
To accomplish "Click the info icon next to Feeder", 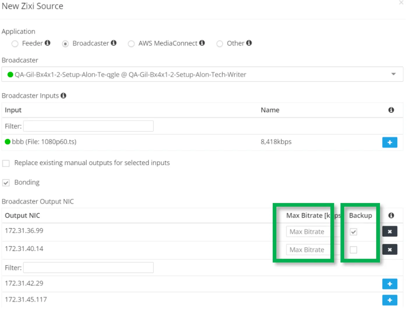I will (x=47, y=43).
